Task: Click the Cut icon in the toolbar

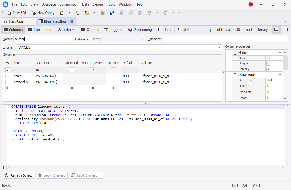Action: pyautogui.click(x=121, y=13)
